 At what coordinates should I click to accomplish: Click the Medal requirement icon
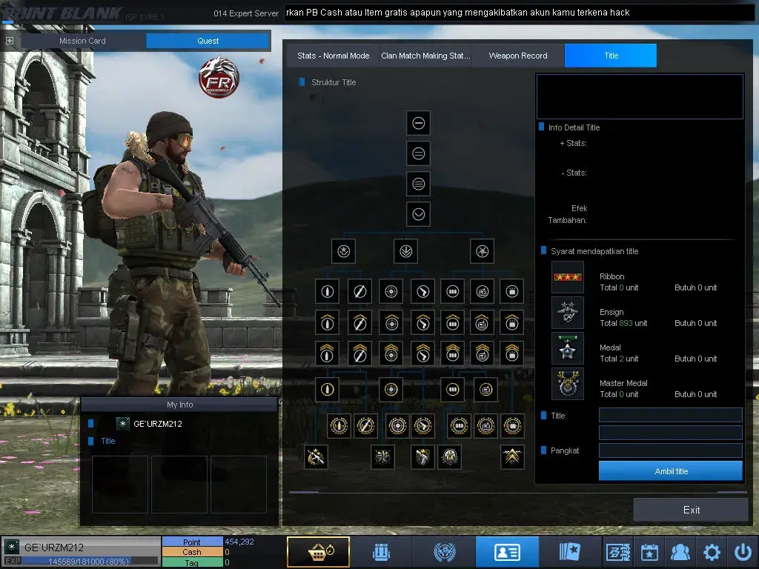click(568, 348)
